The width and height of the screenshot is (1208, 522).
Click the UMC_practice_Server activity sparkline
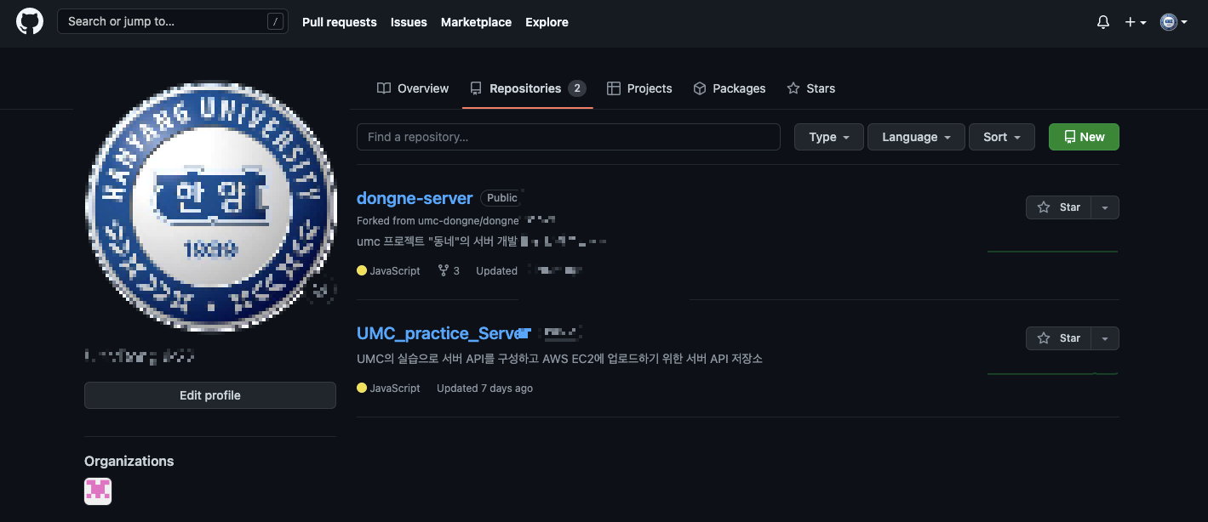pos(1053,372)
